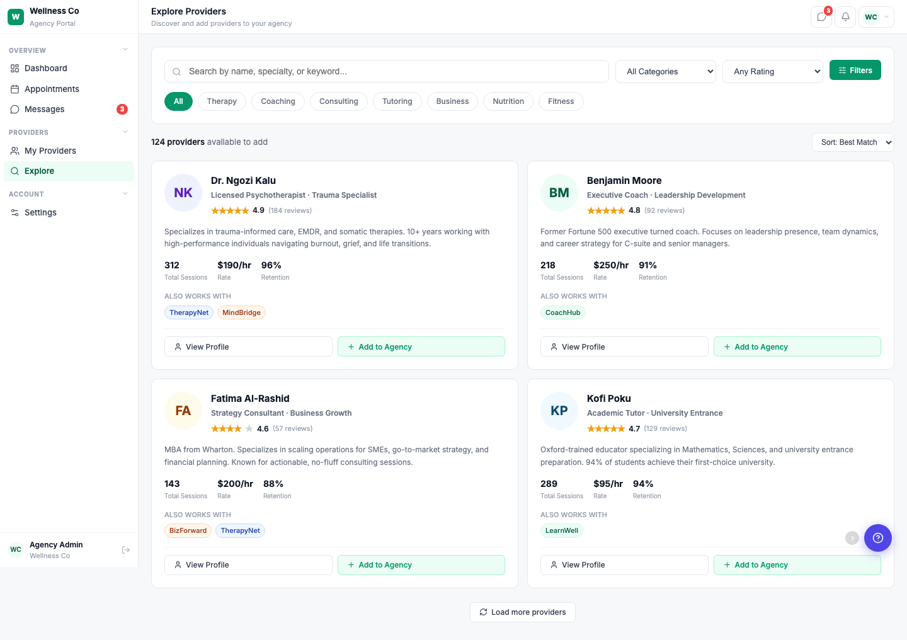Select My Providers in the sidebar

[50, 151]
